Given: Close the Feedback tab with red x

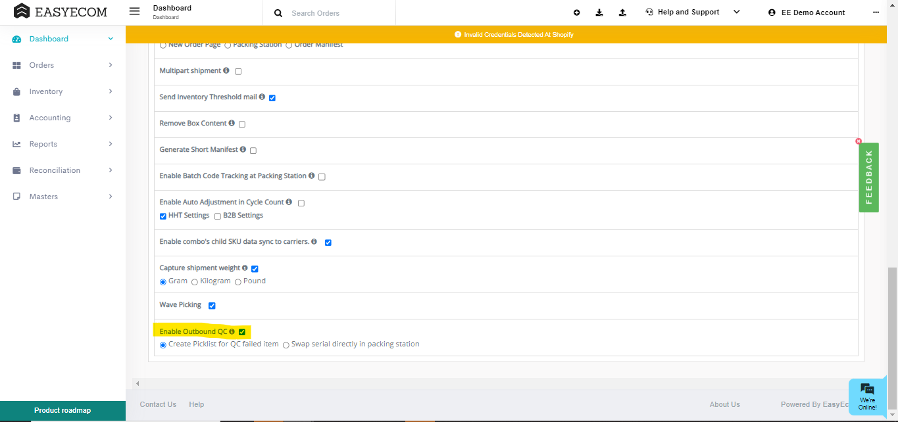Looking at the screenshot, I should 859,141.
